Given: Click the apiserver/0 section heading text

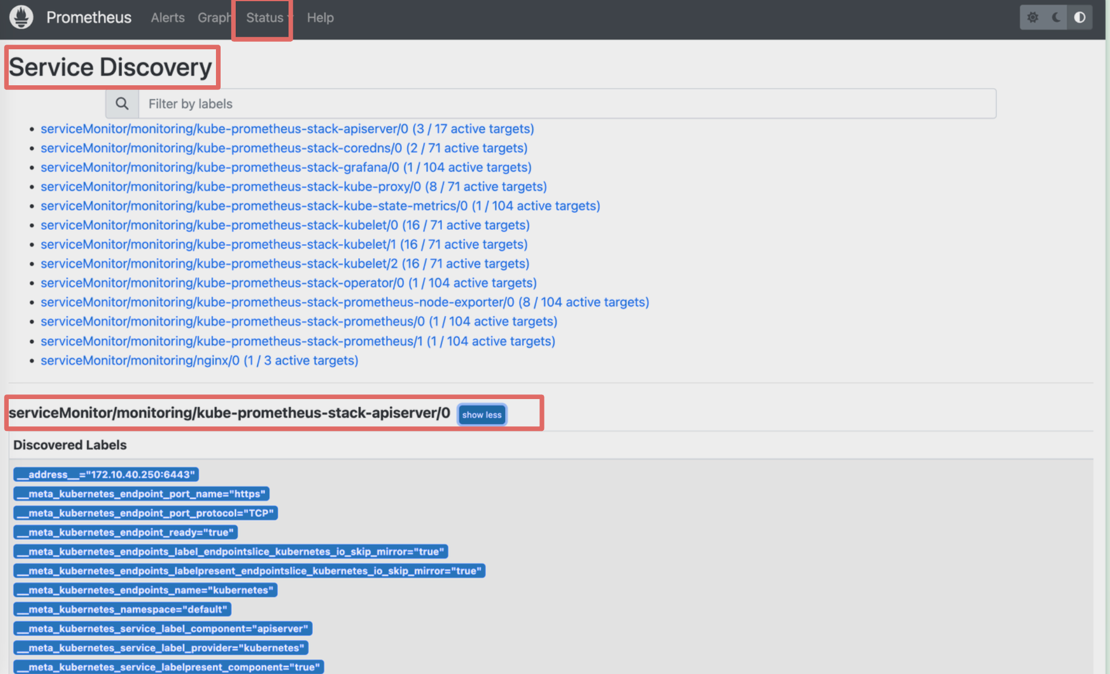Looking at the screenshot, I should (x=229, y=413).
